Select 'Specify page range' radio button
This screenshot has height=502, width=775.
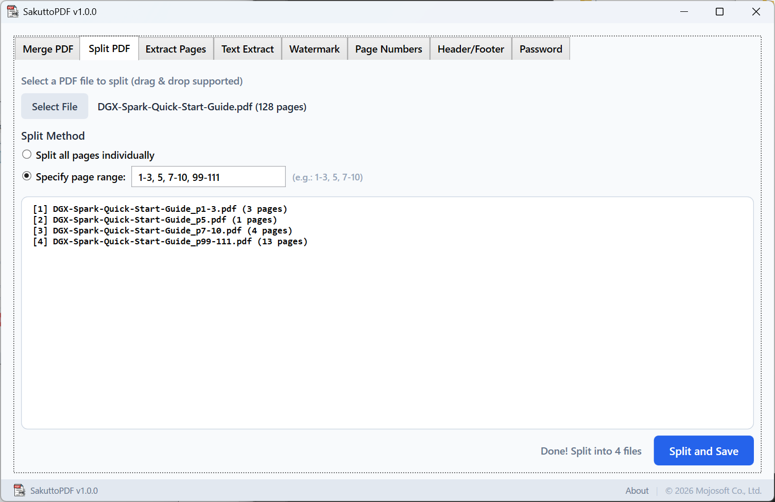[27, 176]
